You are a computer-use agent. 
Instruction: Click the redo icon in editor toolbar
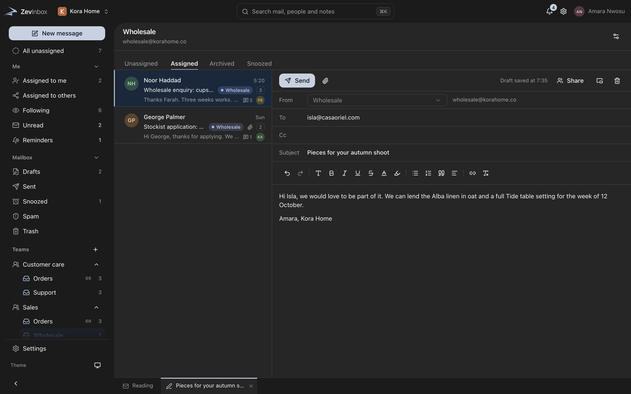tap(300, 173)
